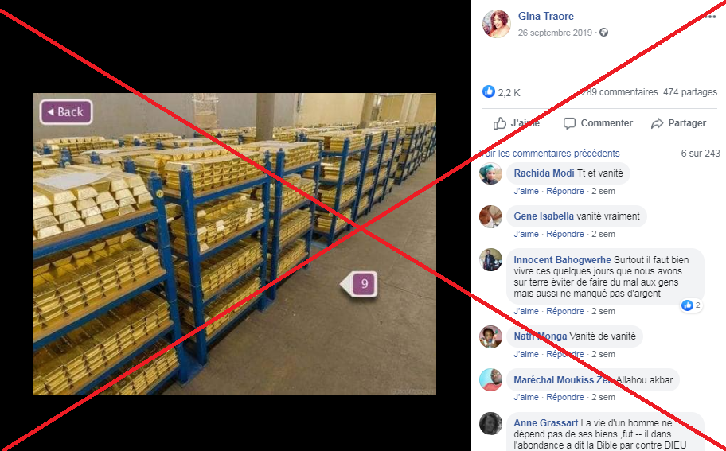
Task: Click the purple Back button on photo
Action: 66,112
